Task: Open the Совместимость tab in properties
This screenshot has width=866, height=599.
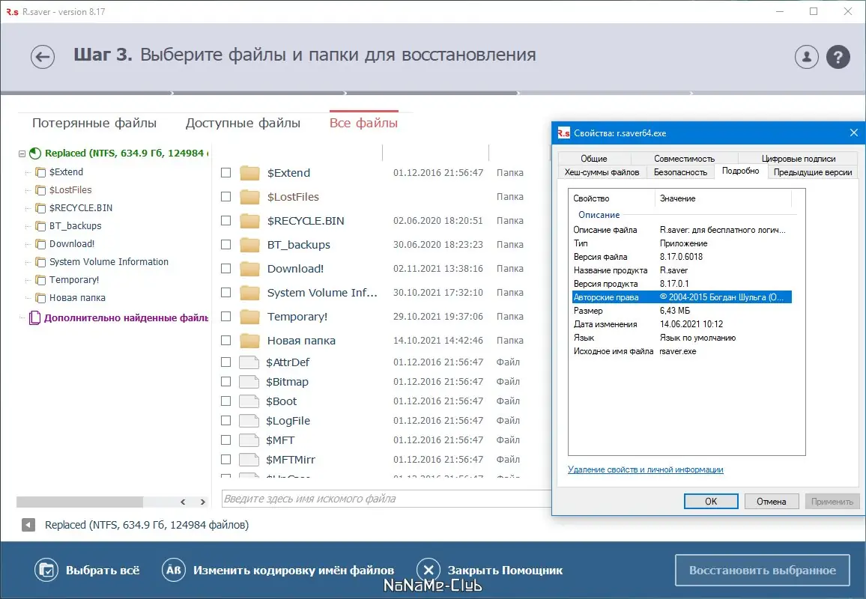Action: 684,159
